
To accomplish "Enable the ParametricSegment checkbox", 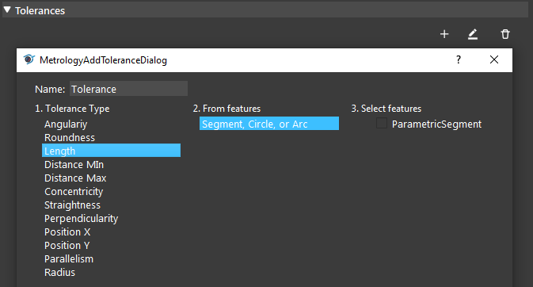I will click(382, 123).
